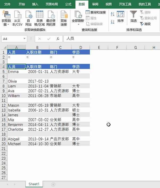Switch to the 公式 (Formulas) tab
The height and width of the screenshot is (188, 160).
click(x=68, y=4)
